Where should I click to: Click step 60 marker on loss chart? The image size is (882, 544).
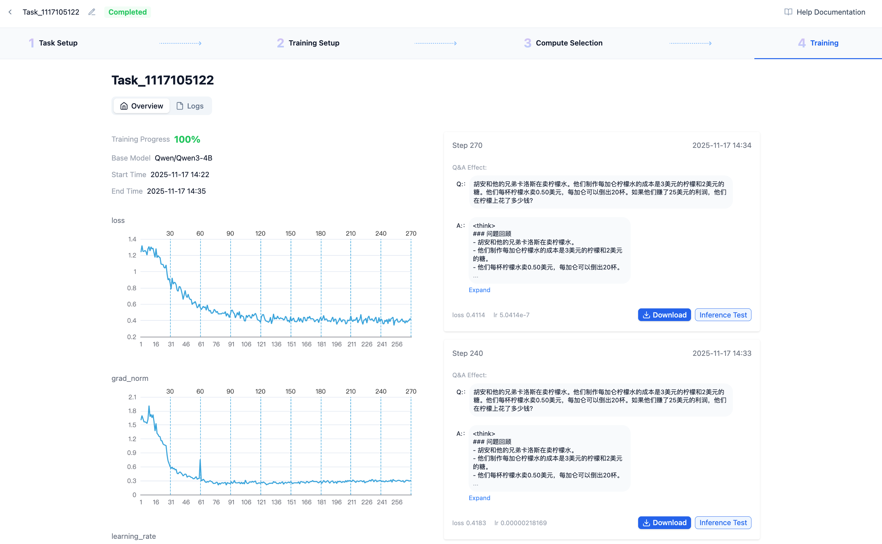pos(200,234)
